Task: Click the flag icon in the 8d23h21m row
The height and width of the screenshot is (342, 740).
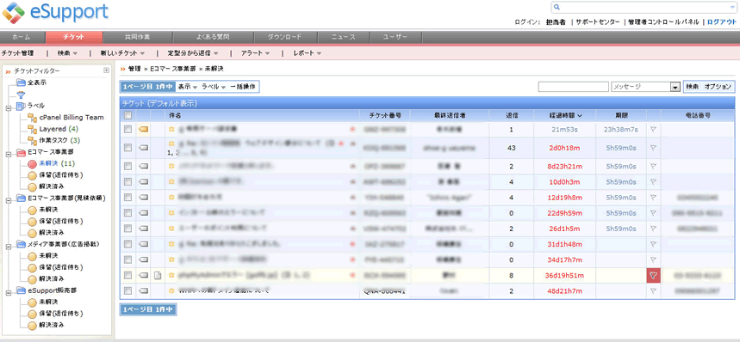Action: [654, 166]
